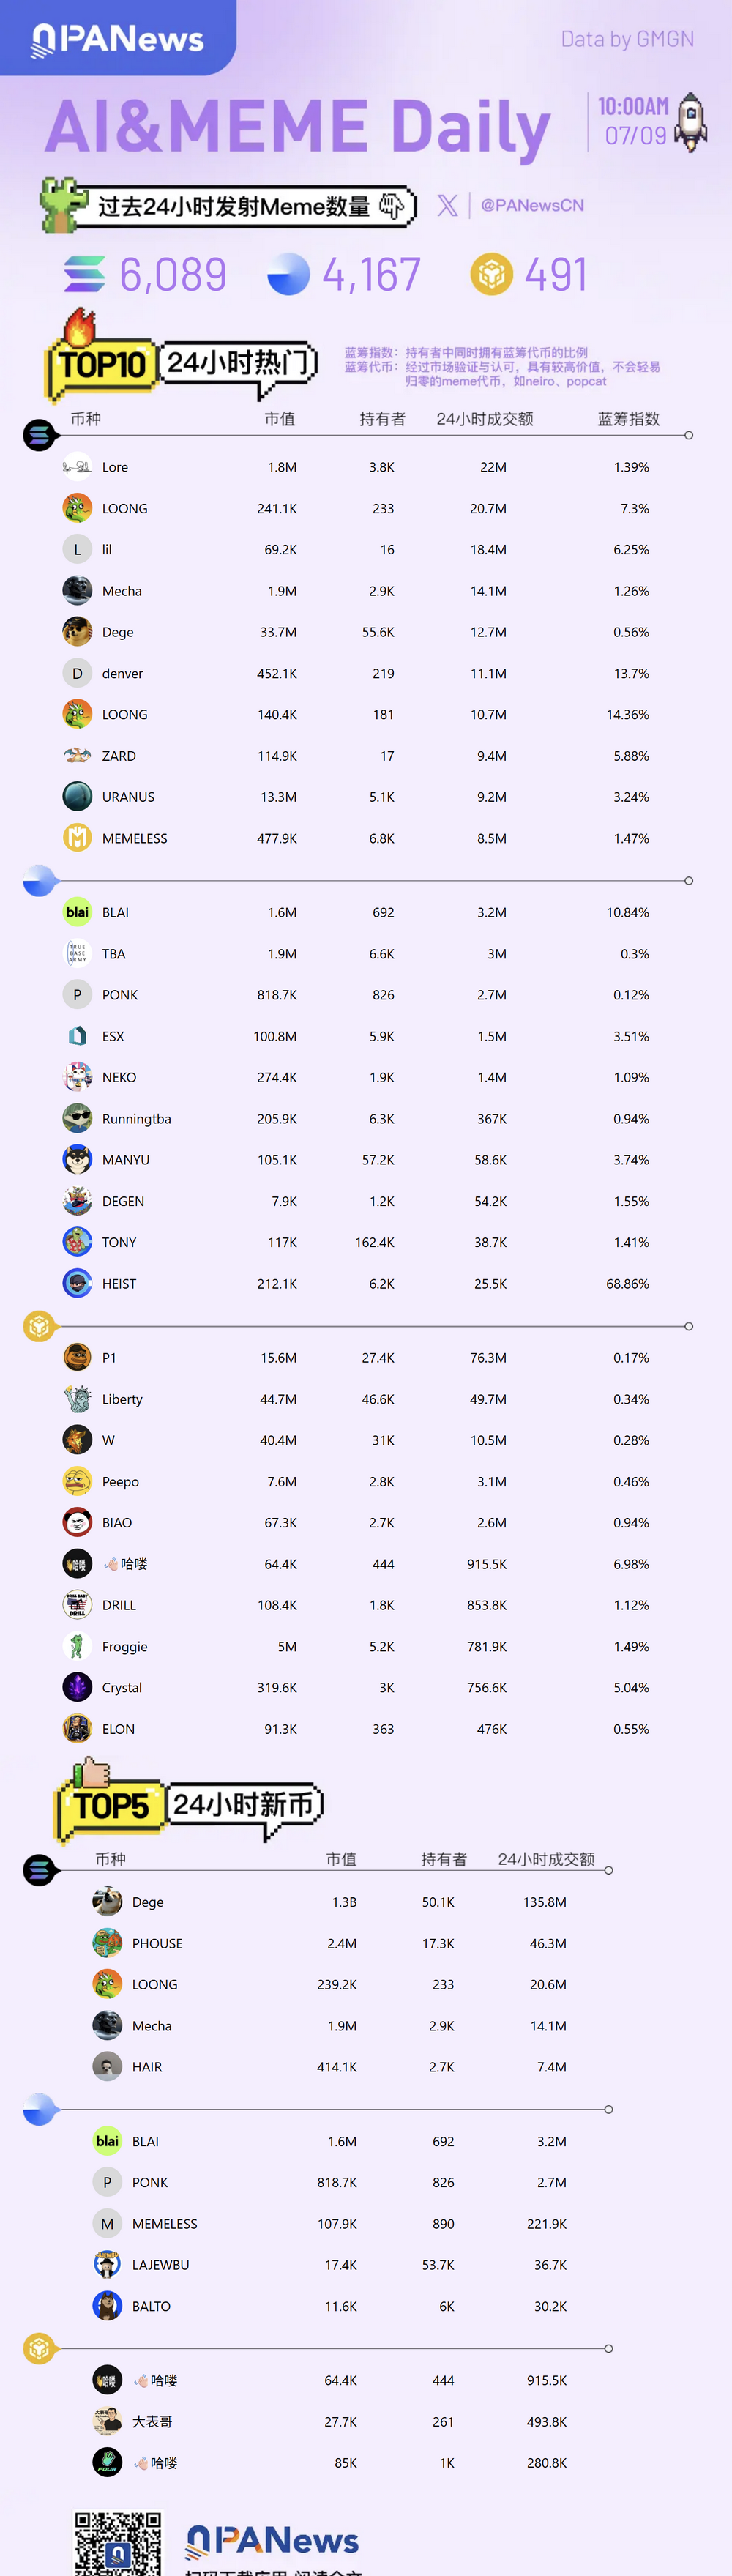
Task: Click the PANews logo at top left
Action: tap(118, 39)
